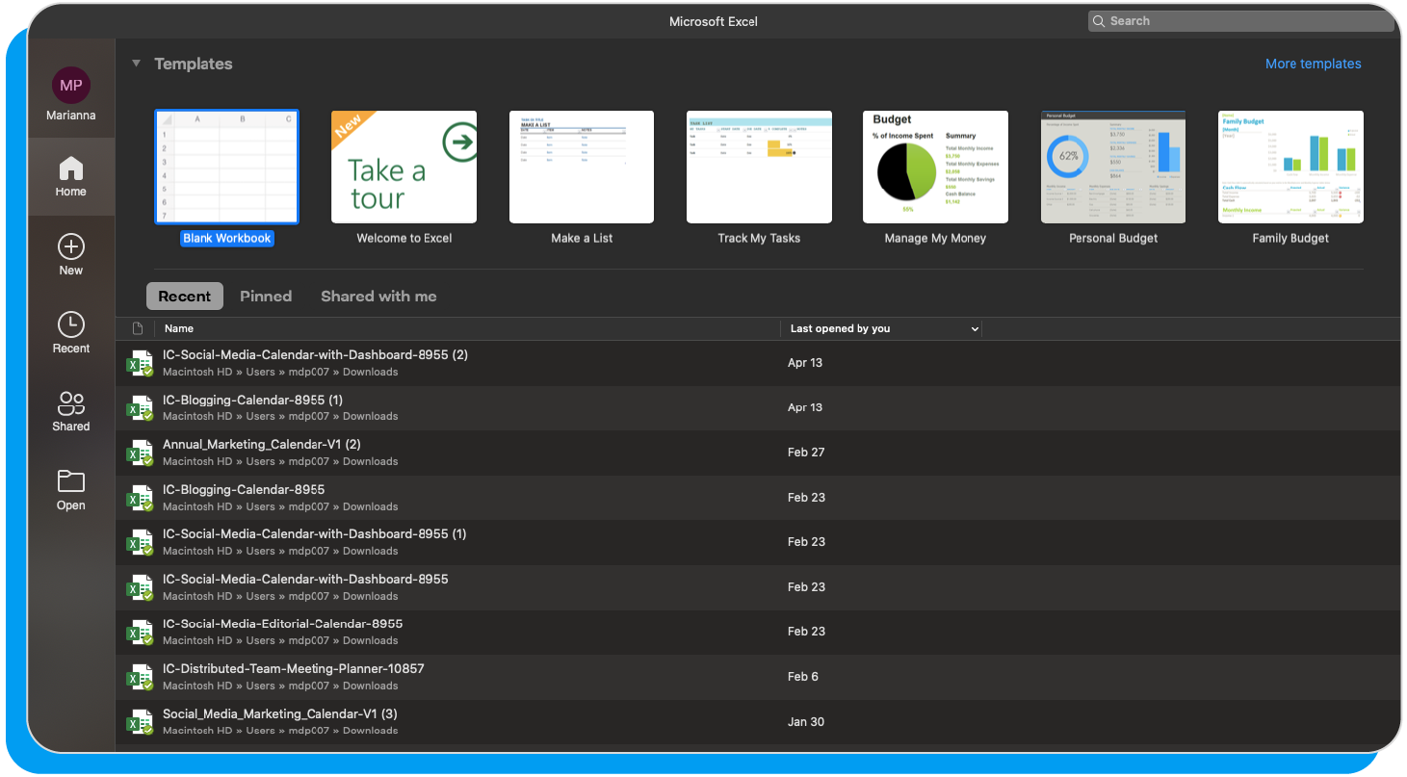Choose the Manage My Money template

pyautogui.click(x=935, y=167)
